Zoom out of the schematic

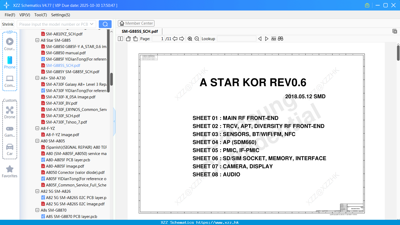[x=197, y=39]
